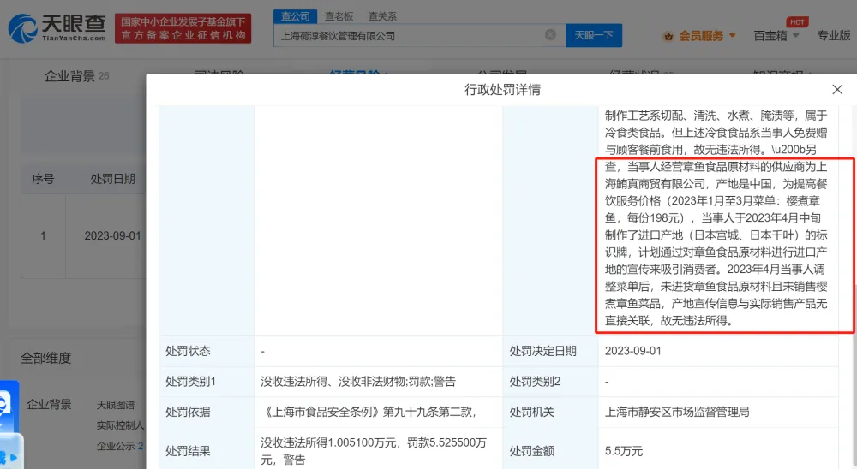
Task: Click the 行政处罚详情 dialog title
Action: coord(502,90)
